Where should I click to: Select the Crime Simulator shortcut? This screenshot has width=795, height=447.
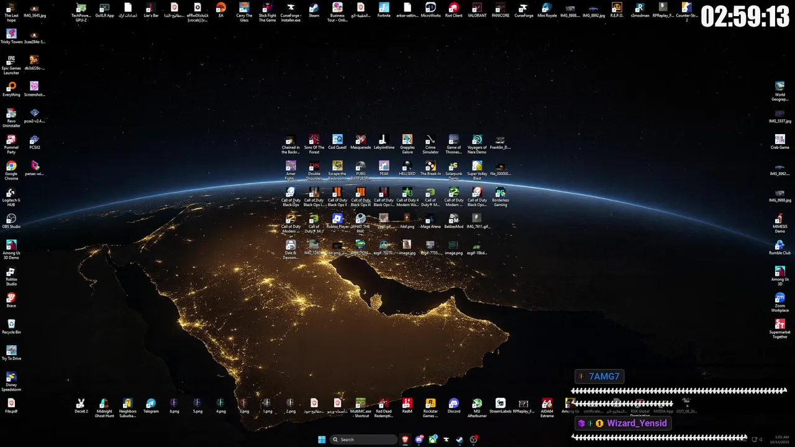click(430, 145)
